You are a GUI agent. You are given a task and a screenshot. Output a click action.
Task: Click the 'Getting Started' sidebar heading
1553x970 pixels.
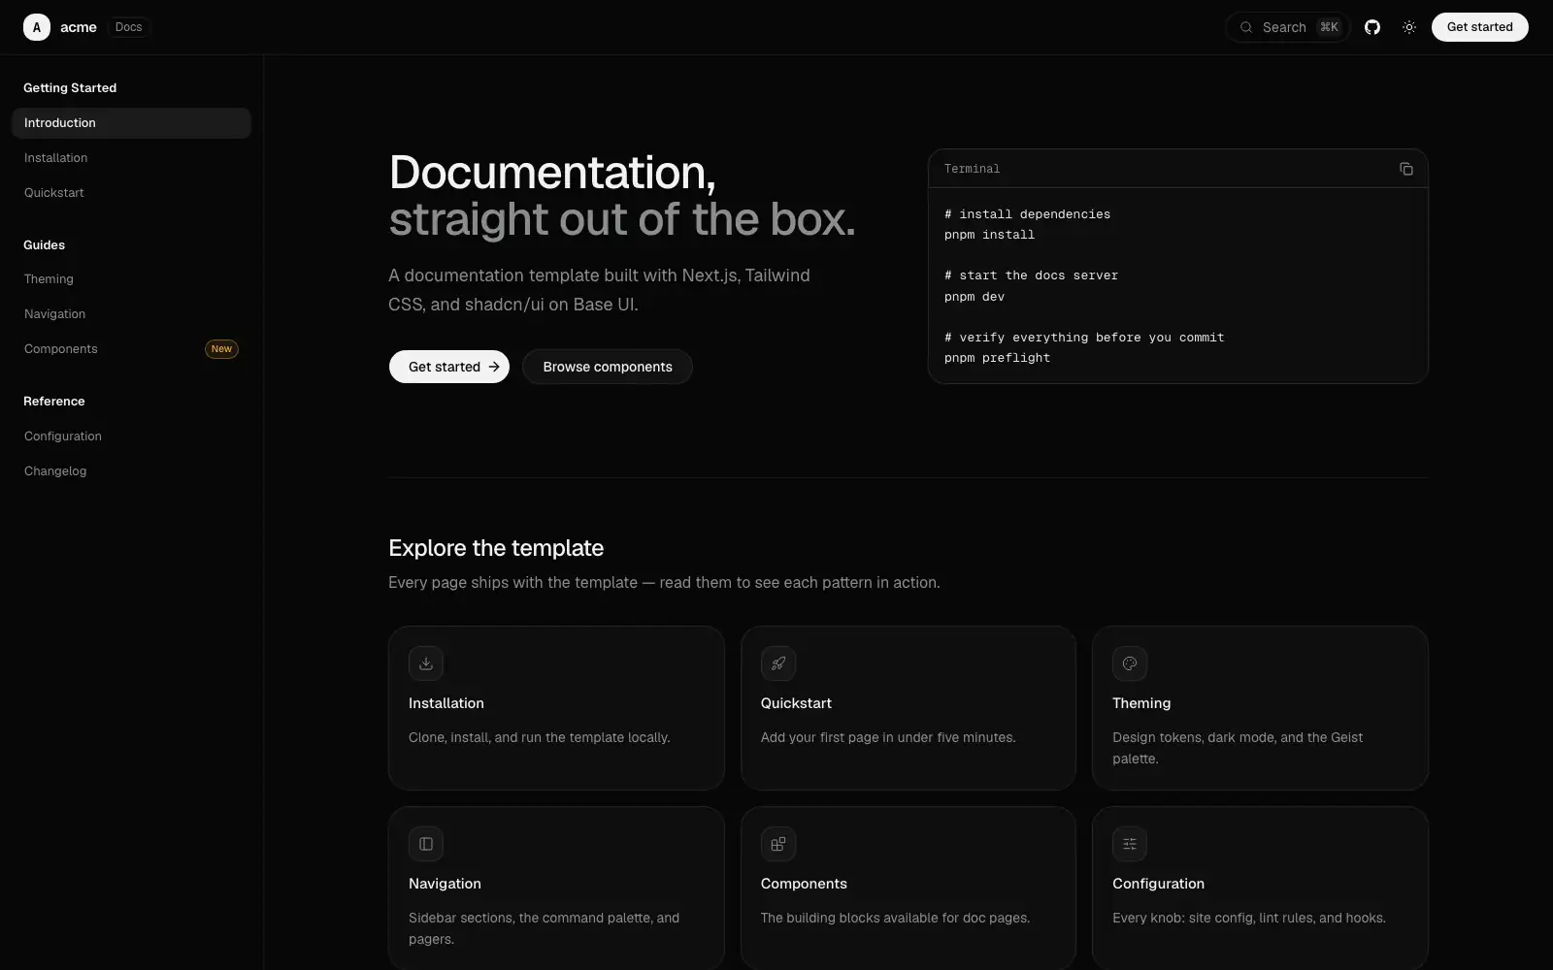coord(70,88)
